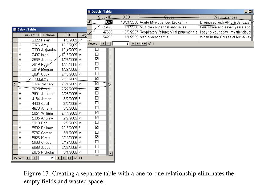This screenshot has height=195, width=260.
Task: Toggle checkbox in Alejandro's row
Action: pyautogui.click(x=97, y=49)
